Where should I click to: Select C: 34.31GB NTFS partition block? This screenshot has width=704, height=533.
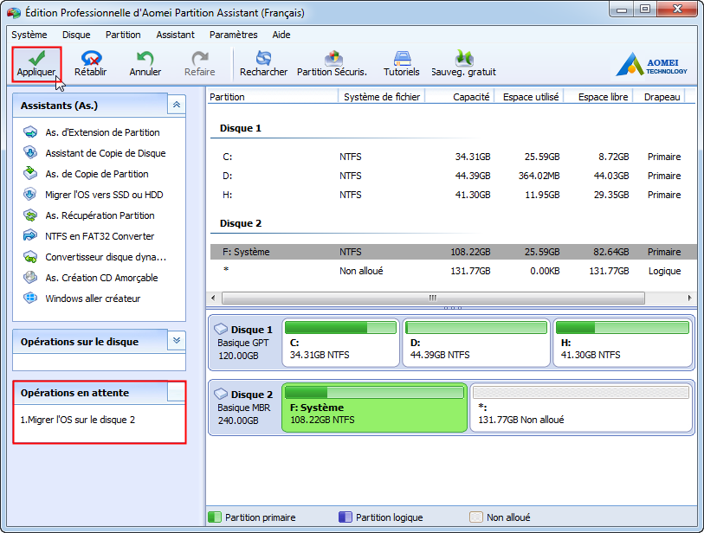point(340,343)
